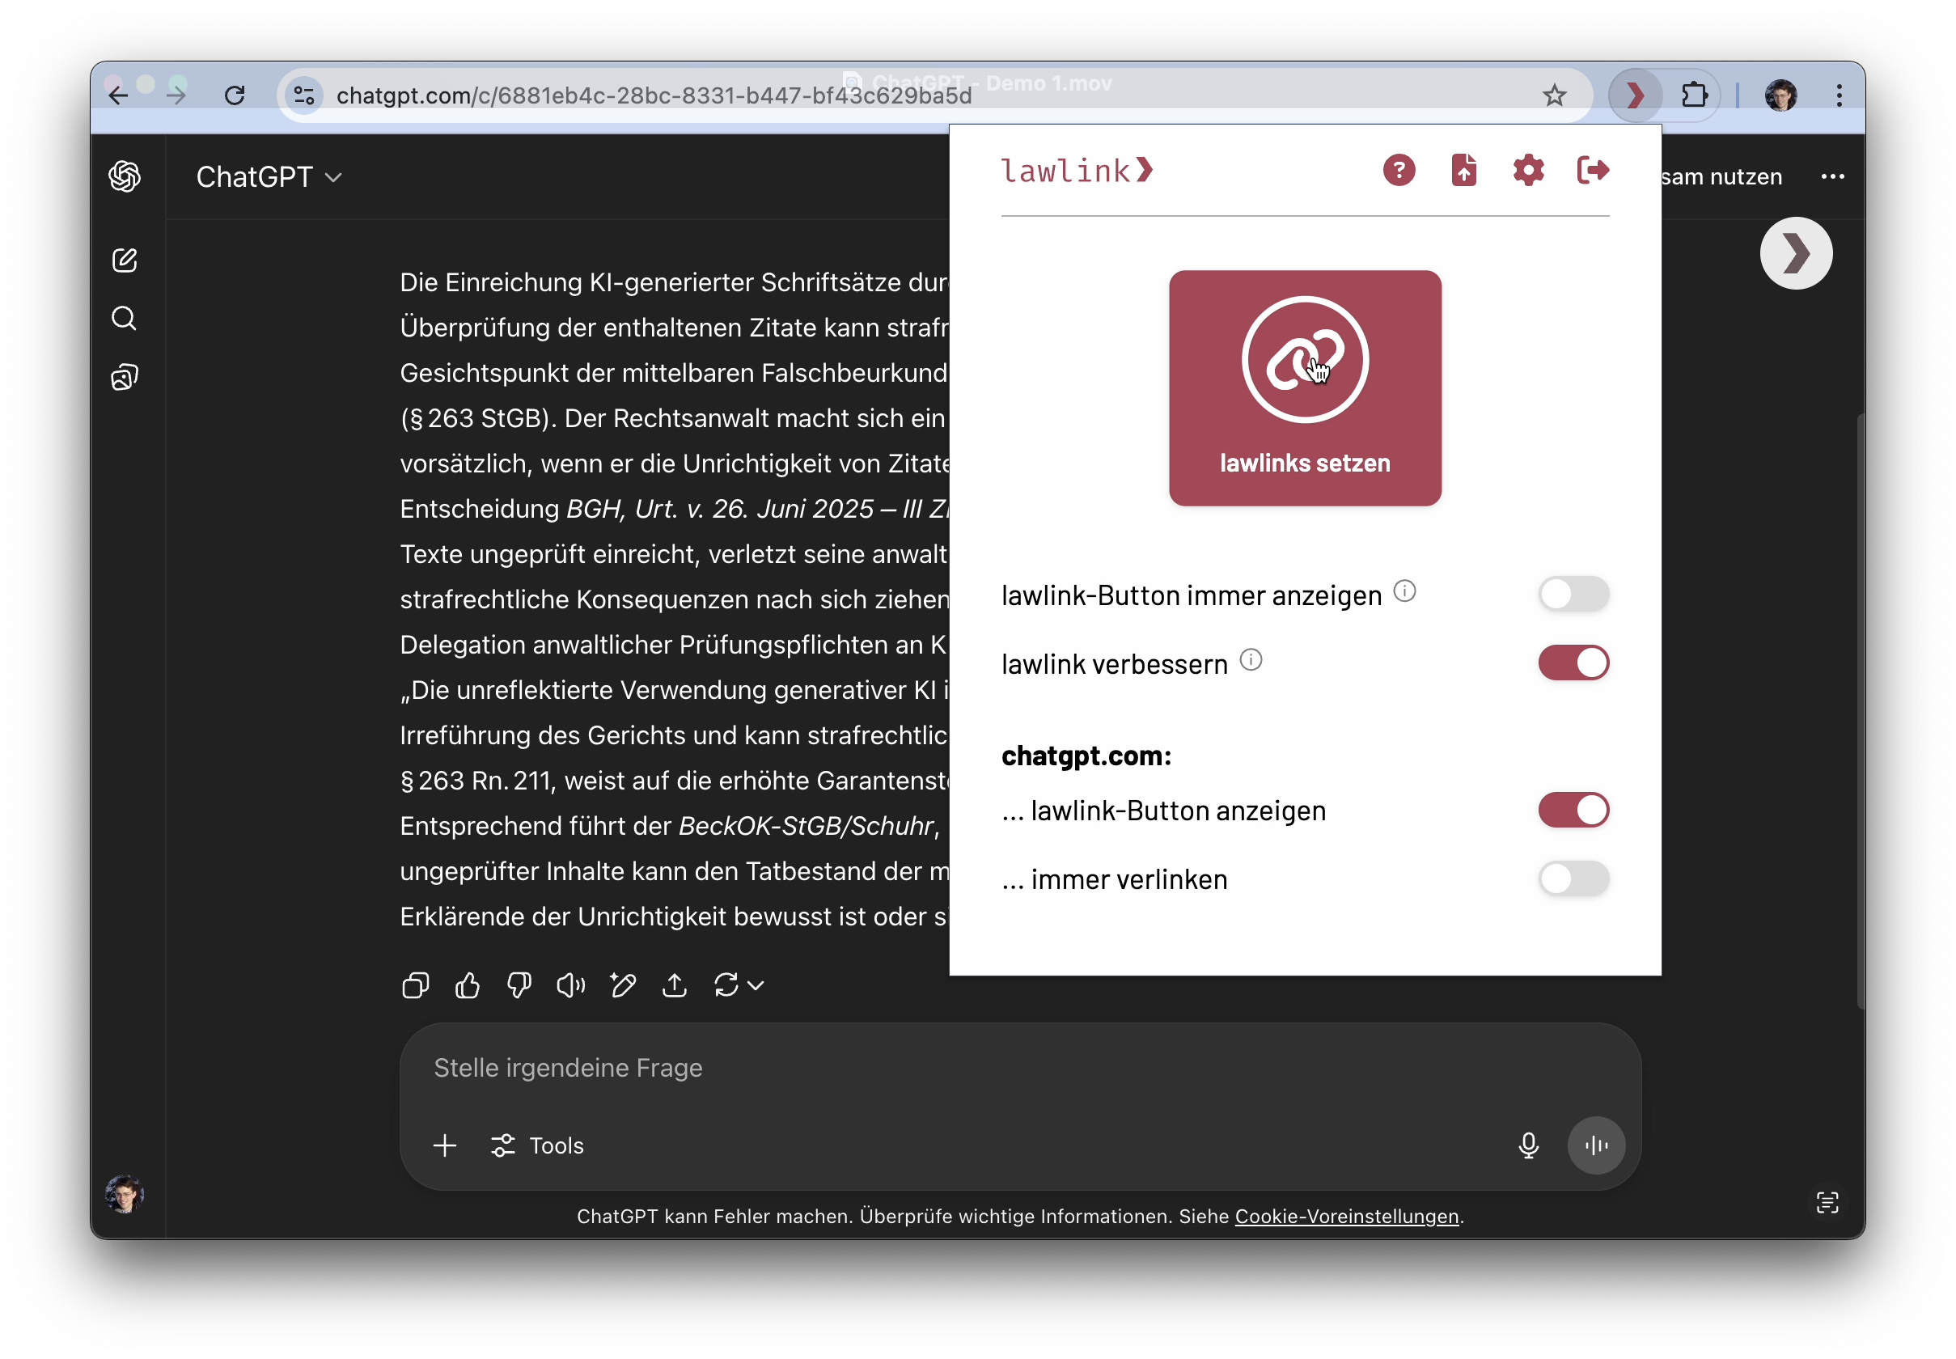Click the microphone dictation icon
The width and height of the screenshot is (1956, 1359).
point(1528,1145)
